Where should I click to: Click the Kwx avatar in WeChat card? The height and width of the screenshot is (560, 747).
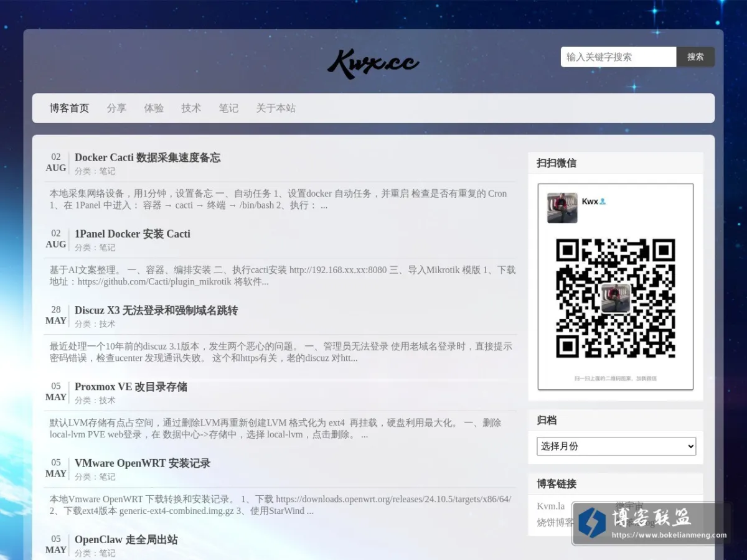click(x=562, y=208)
